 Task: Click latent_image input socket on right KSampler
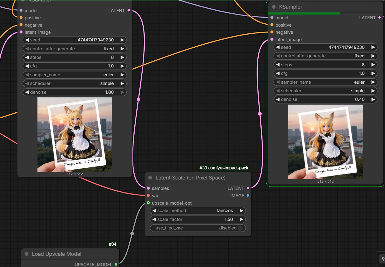272,39
